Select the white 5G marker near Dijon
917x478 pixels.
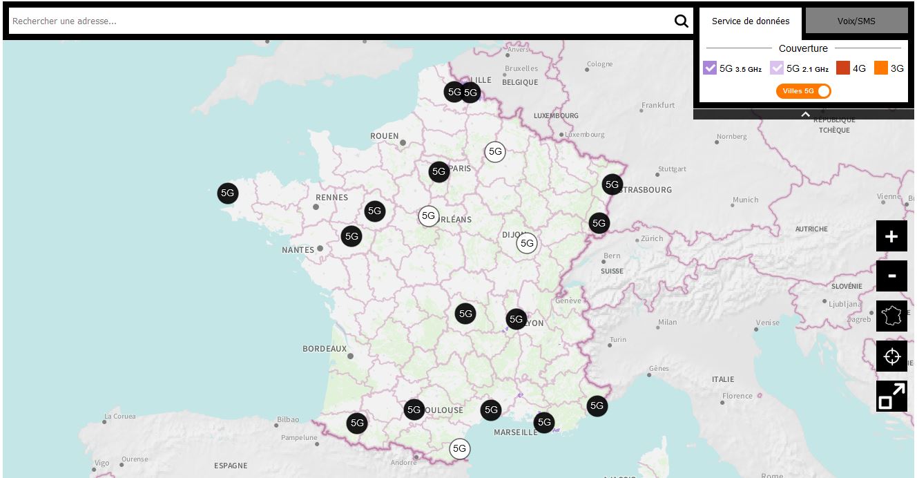pyautogui.click(x=527, y=243)
